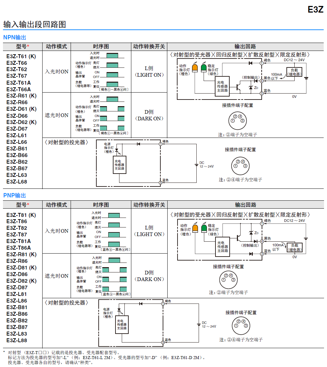Select model E3Z-D87
The image size is (327, 367).
pyautogui.click(x=17, y=287)
